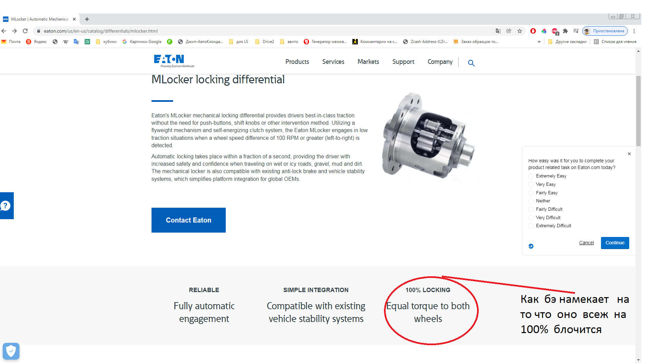Open the Комментарии на с... bookmark
Image resolution: width=645 pixels, height=363 pixels.
[375, 42]
